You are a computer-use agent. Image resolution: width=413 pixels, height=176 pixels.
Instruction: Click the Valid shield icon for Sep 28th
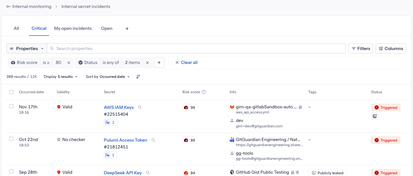pyautogui.click(x=59, y=172)
